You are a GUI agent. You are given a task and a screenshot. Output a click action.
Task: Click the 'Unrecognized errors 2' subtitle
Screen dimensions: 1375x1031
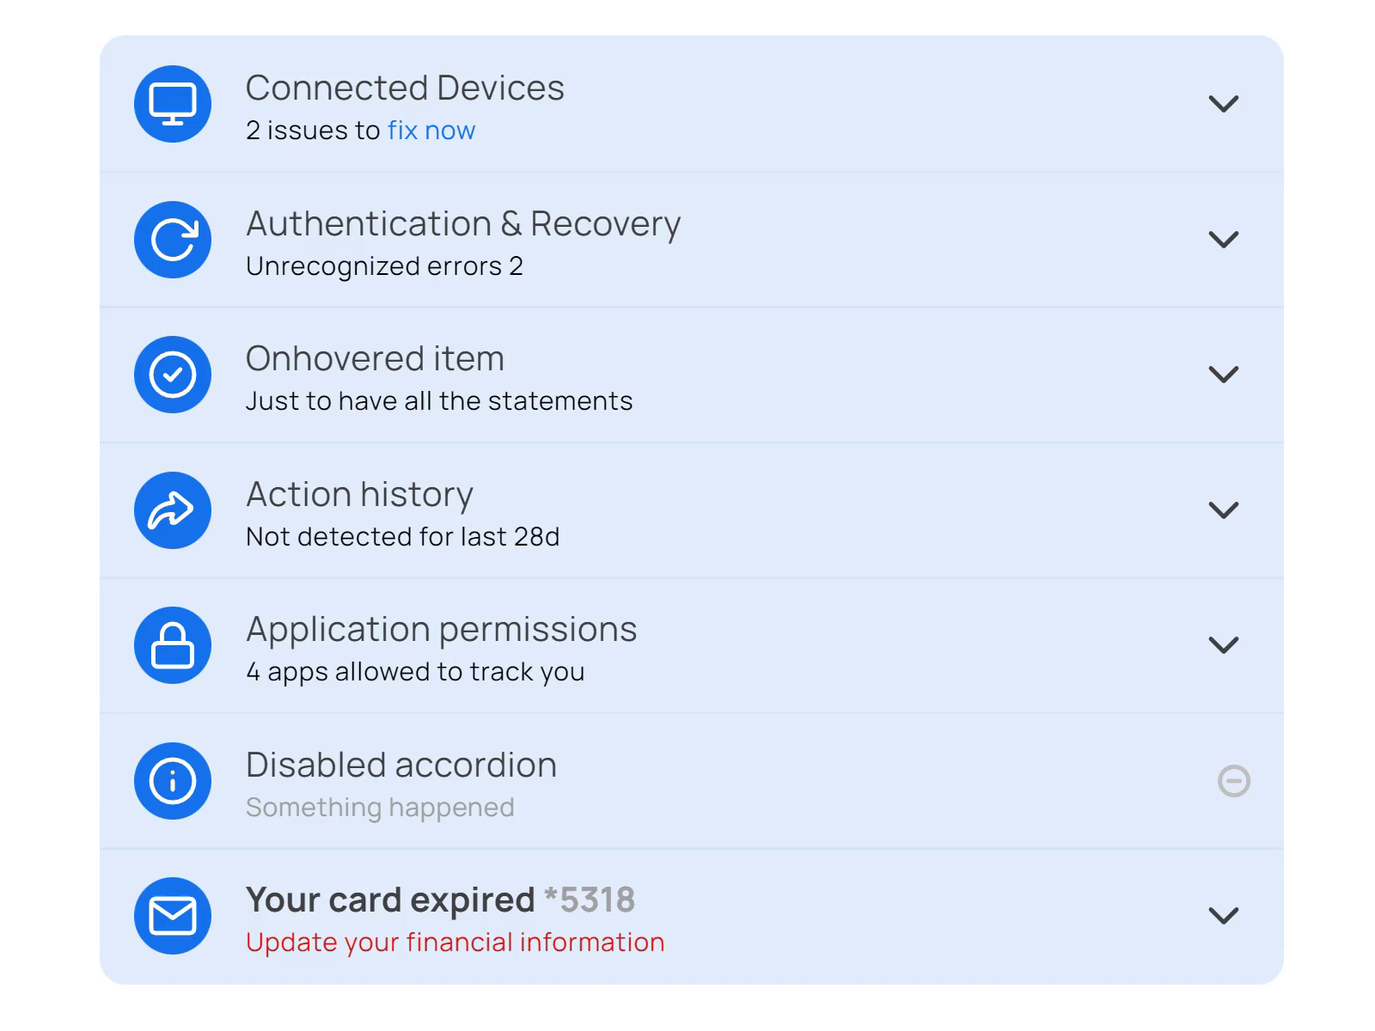coord(384,266)
